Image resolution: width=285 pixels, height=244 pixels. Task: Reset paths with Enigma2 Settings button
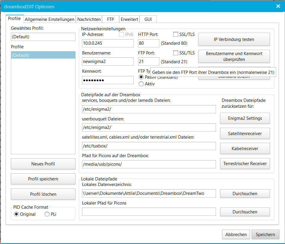[x=245, y=118]
